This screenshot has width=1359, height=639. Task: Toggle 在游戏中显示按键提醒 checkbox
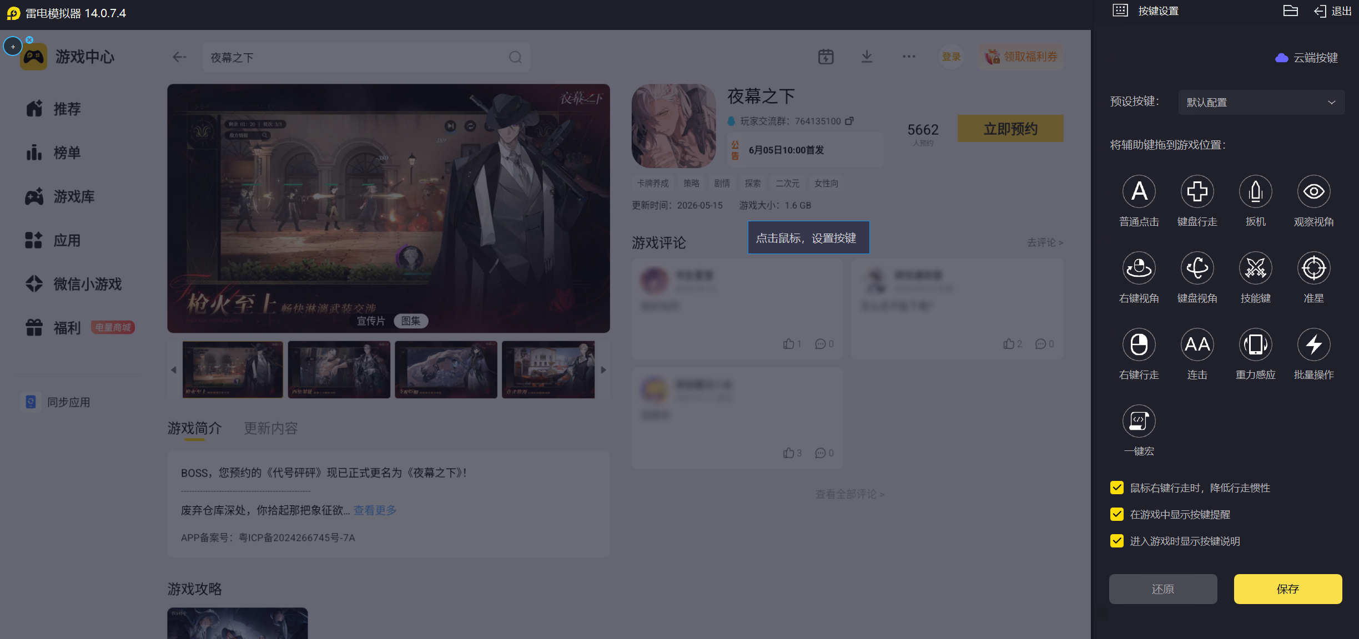click(x=1117, y=514)
